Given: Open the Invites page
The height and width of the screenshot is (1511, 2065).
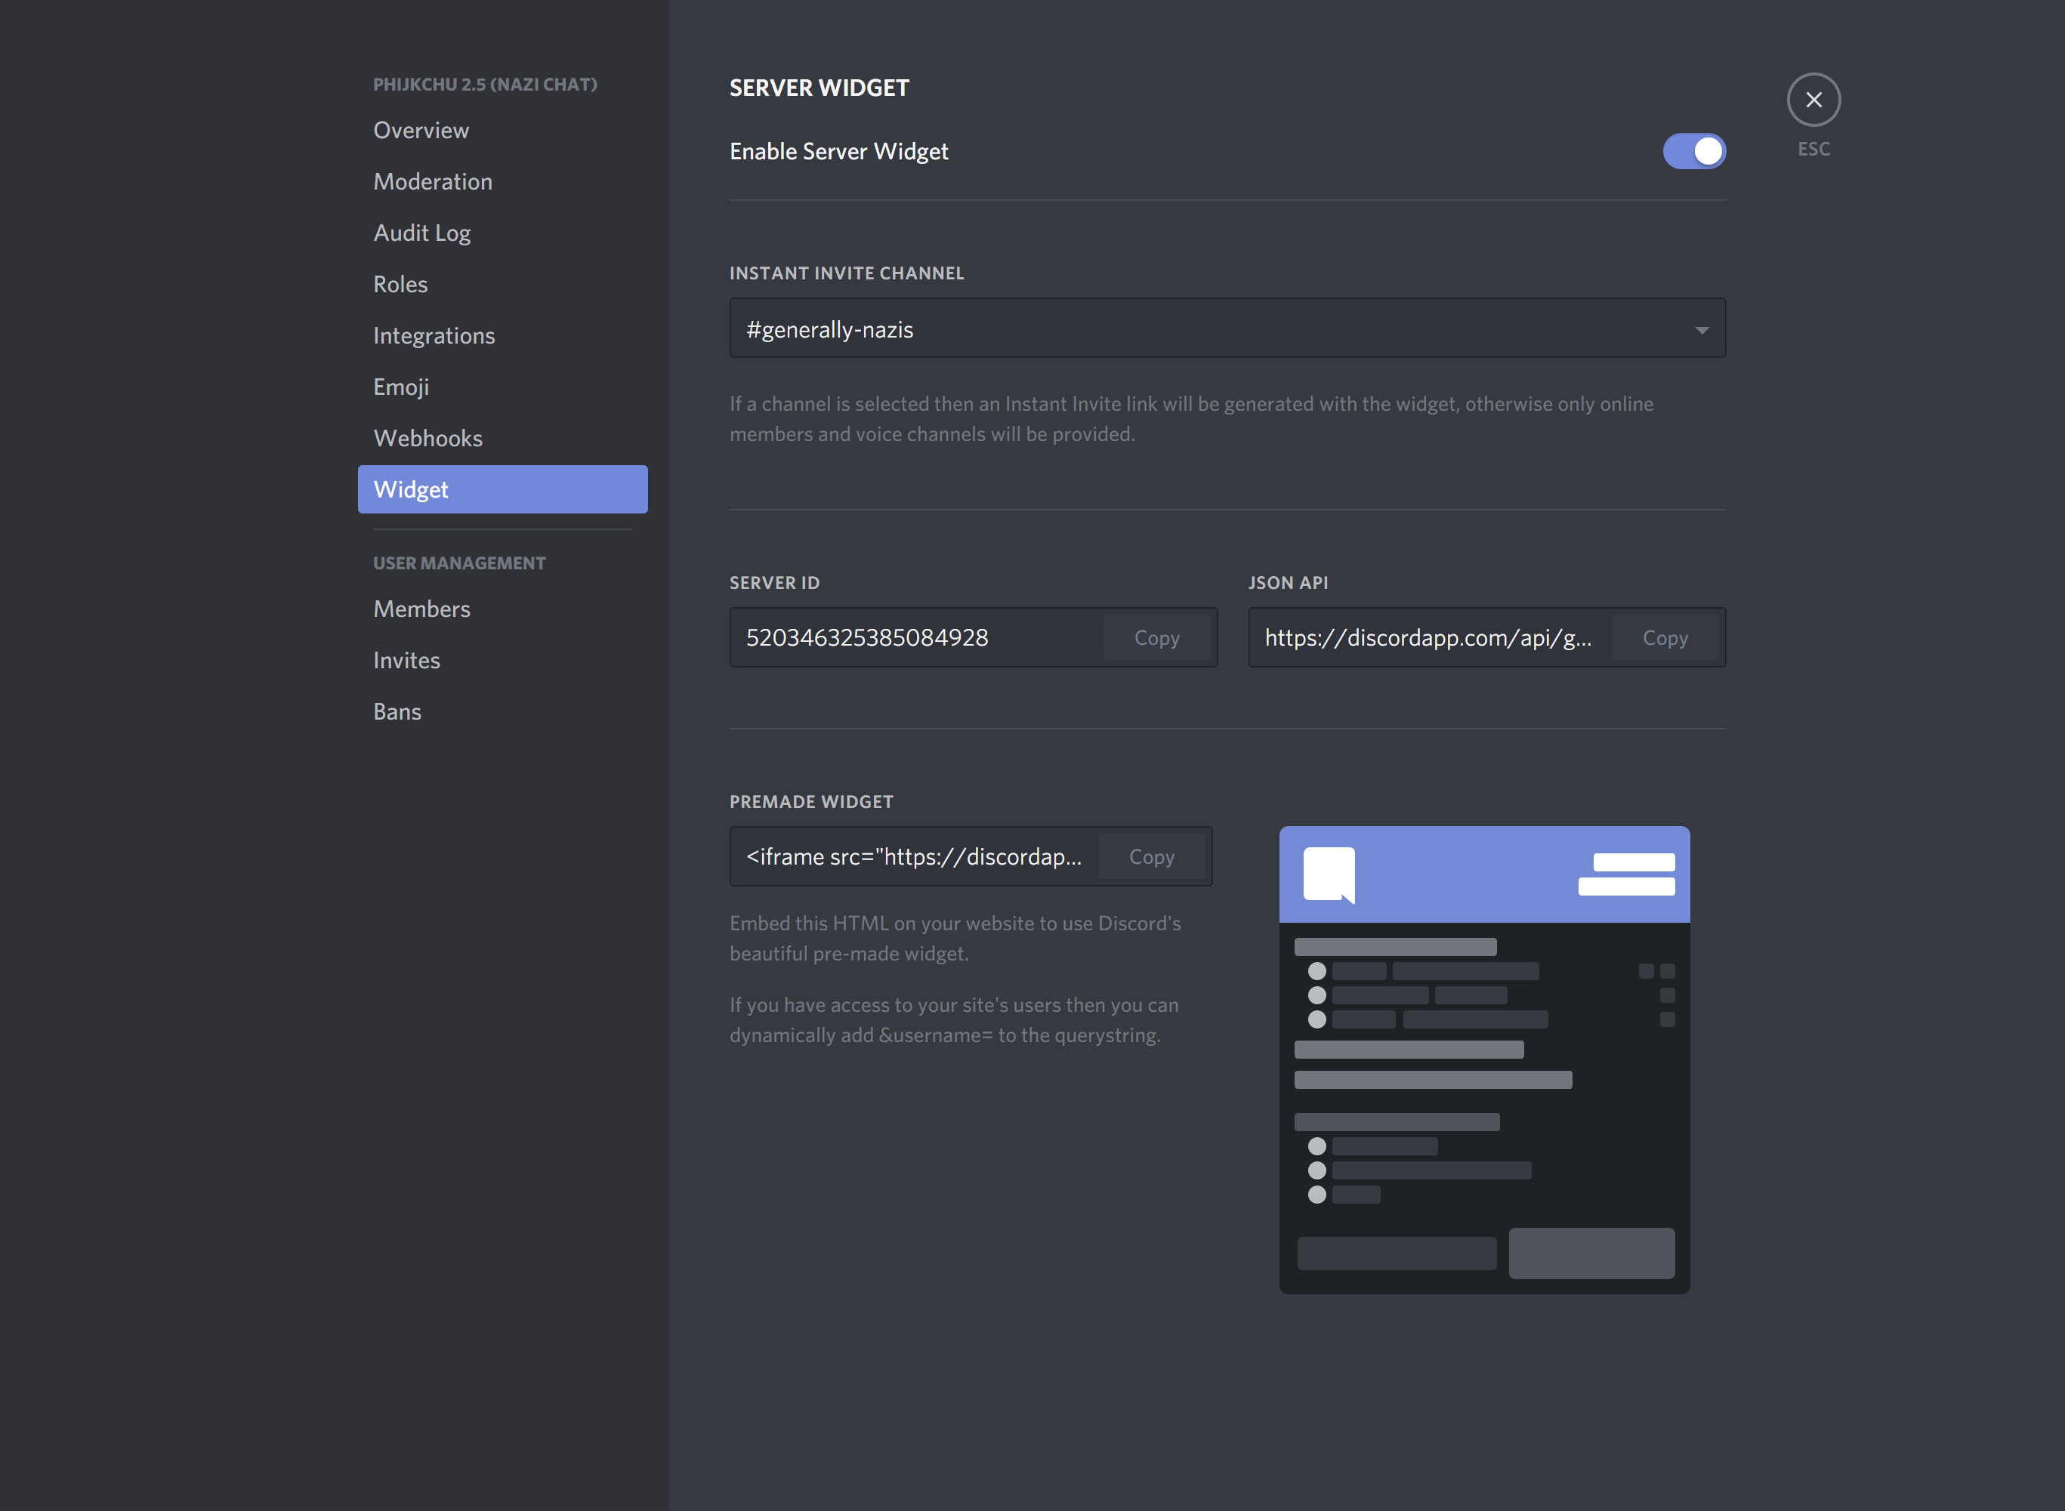Looking at the screenshot, I should tap(502, 661).
